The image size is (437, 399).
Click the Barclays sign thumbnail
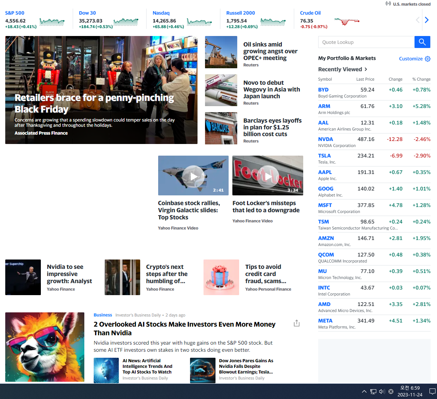221,128
